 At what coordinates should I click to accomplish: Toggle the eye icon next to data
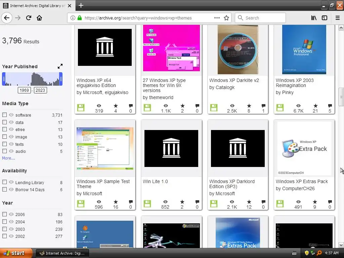(11, 122)
